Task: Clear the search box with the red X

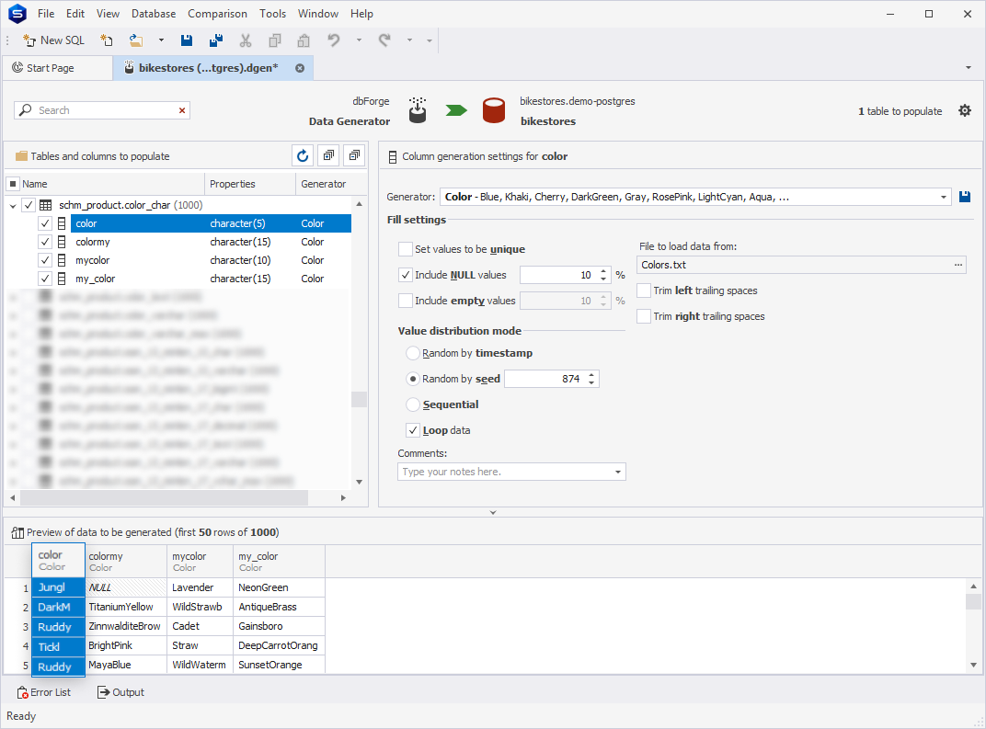Action: tap(182, 110)
